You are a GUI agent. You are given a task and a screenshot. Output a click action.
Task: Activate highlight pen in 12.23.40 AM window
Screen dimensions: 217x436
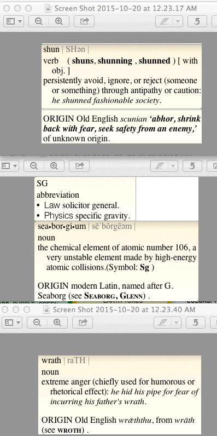[x=162, y=322]
